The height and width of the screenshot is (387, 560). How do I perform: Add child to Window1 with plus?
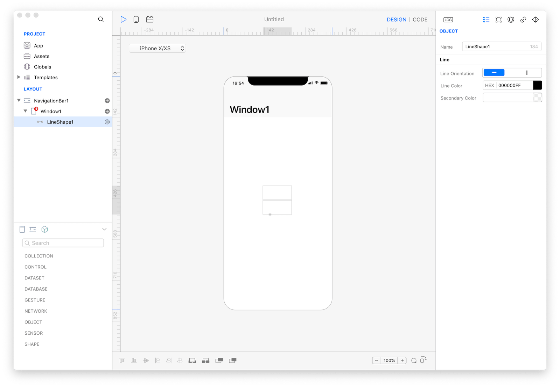[x=107, y=111]
